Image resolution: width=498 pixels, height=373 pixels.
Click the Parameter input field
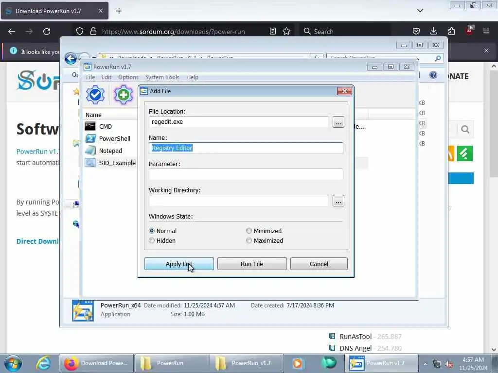point(246,174)
